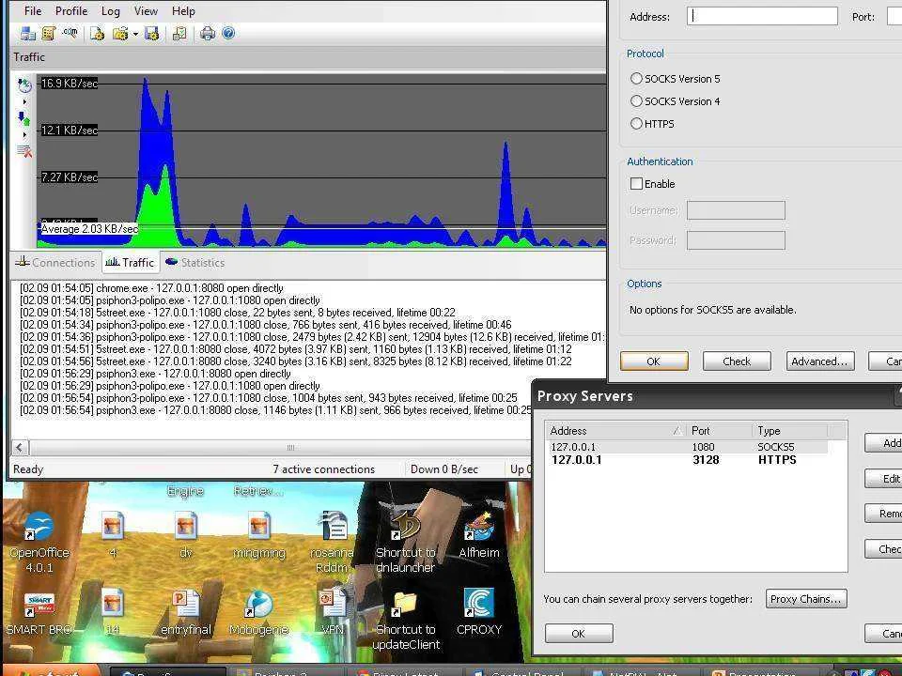This screenshot has width=902, height=676.
Task: Tick the Authentication Enable checkbox
Action: 636,183
